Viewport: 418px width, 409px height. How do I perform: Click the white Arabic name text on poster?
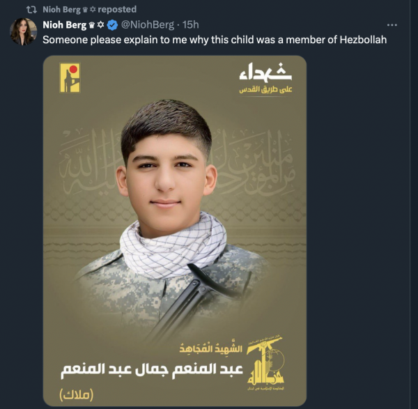pos(152,371)
